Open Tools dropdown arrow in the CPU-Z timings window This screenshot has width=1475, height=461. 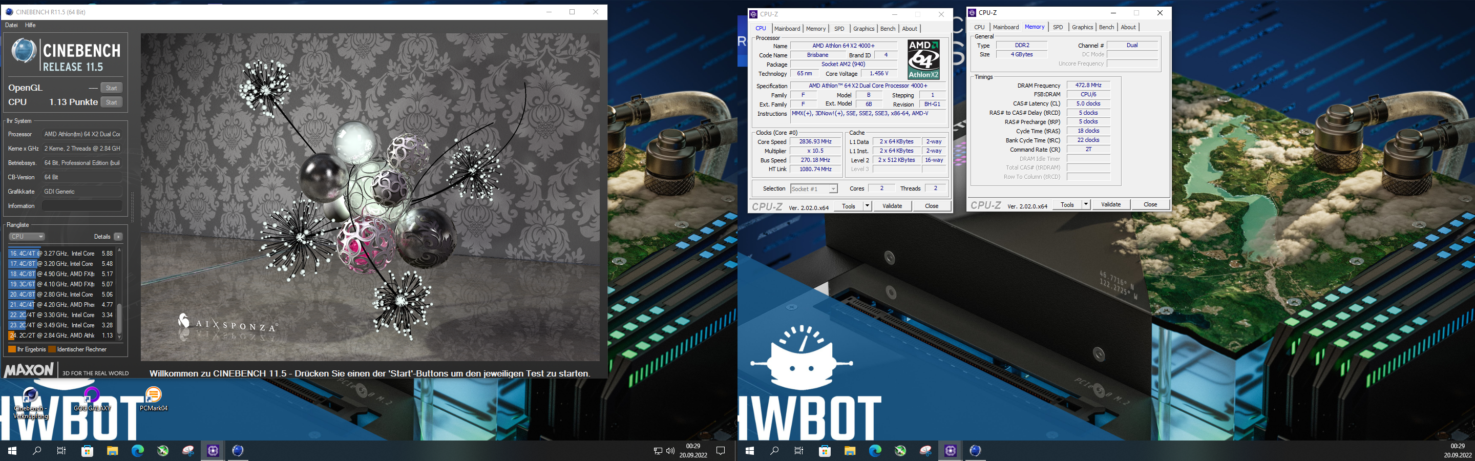(1086, 204)
